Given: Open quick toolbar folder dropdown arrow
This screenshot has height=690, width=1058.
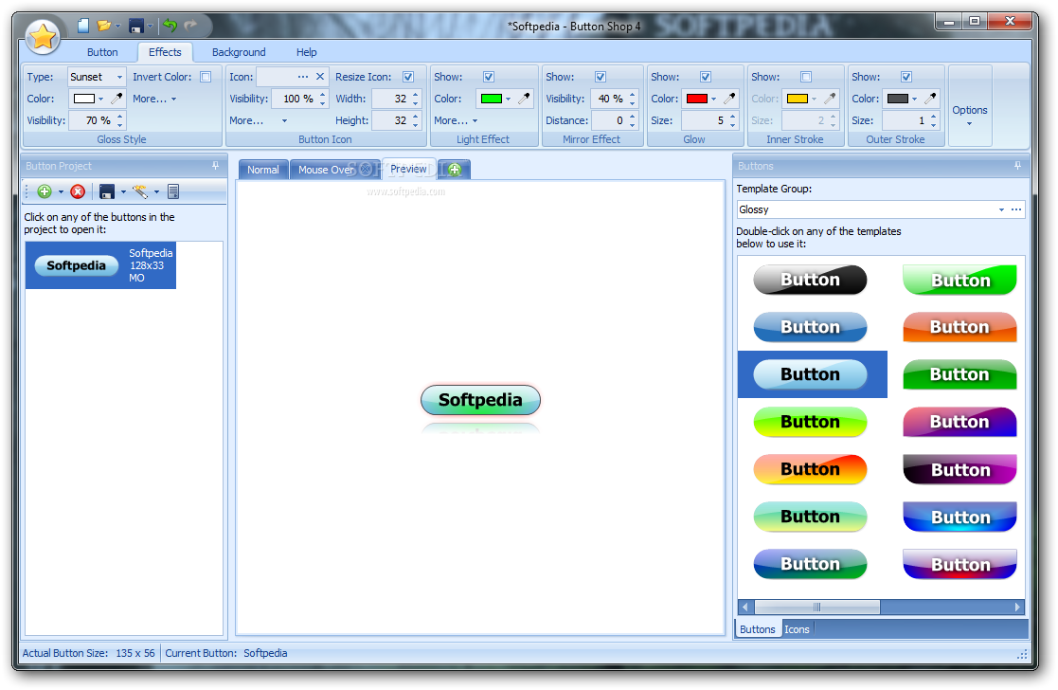Looking at the screenshot, I should coord(118,26).
